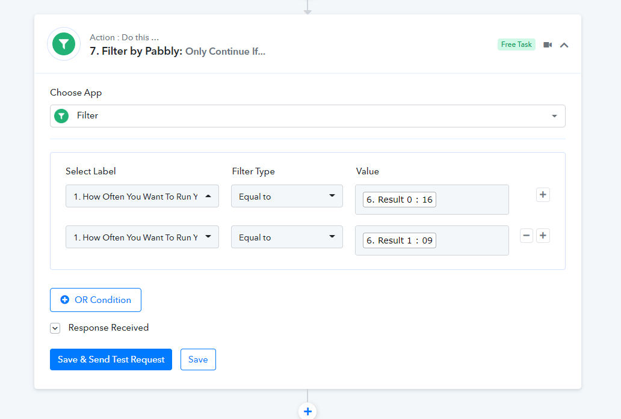
Task: Open second row Select Label dropdown
Action: point(142,237)
